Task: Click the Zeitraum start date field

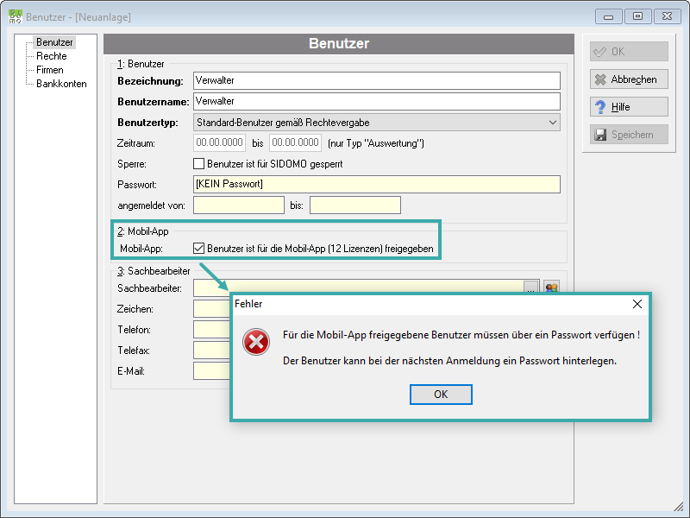Action: point(219,142)
